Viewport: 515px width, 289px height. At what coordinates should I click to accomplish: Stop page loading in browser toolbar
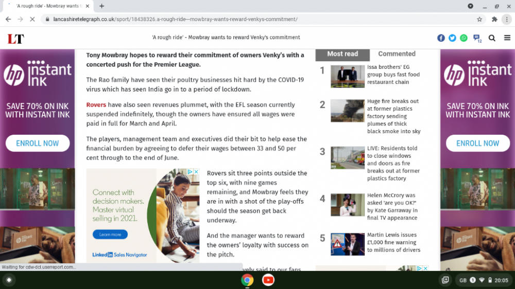click(32, 19)
